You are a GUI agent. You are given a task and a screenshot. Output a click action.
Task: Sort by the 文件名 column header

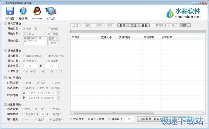point(85,37)
